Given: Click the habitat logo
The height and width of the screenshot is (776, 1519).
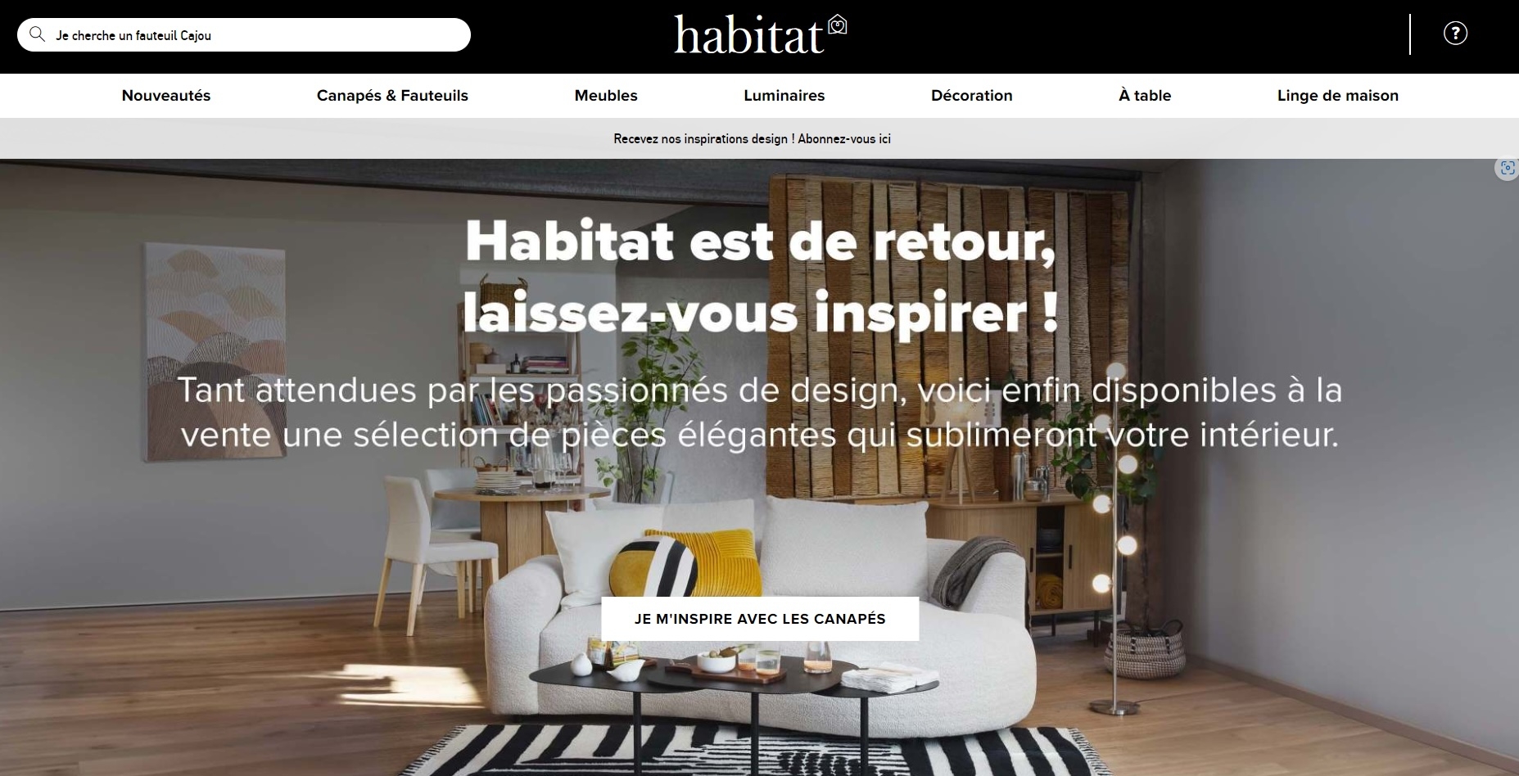Looking at the screenshot, I should [x=760, y=35].
